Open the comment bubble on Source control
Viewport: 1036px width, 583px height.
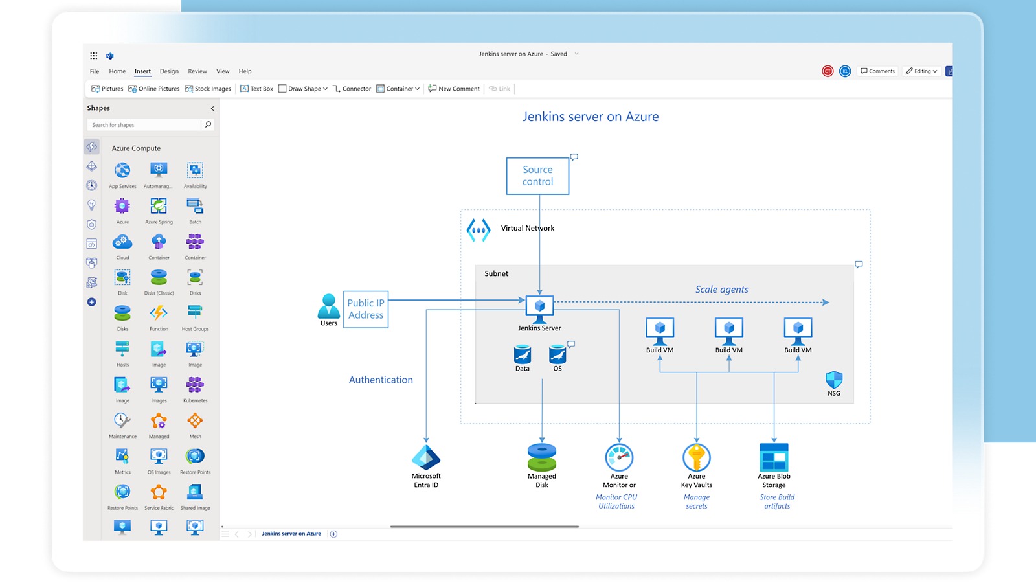pos(574,157)
